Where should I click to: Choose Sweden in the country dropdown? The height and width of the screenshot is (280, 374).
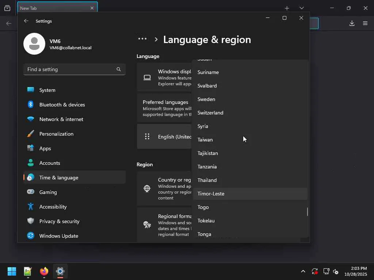[250, 99]
